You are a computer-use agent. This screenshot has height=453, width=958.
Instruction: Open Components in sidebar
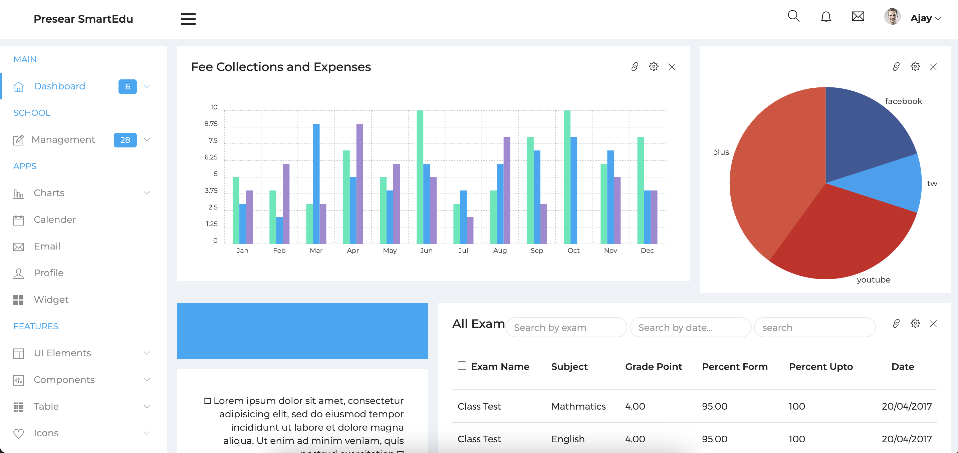tap(64, 380)
